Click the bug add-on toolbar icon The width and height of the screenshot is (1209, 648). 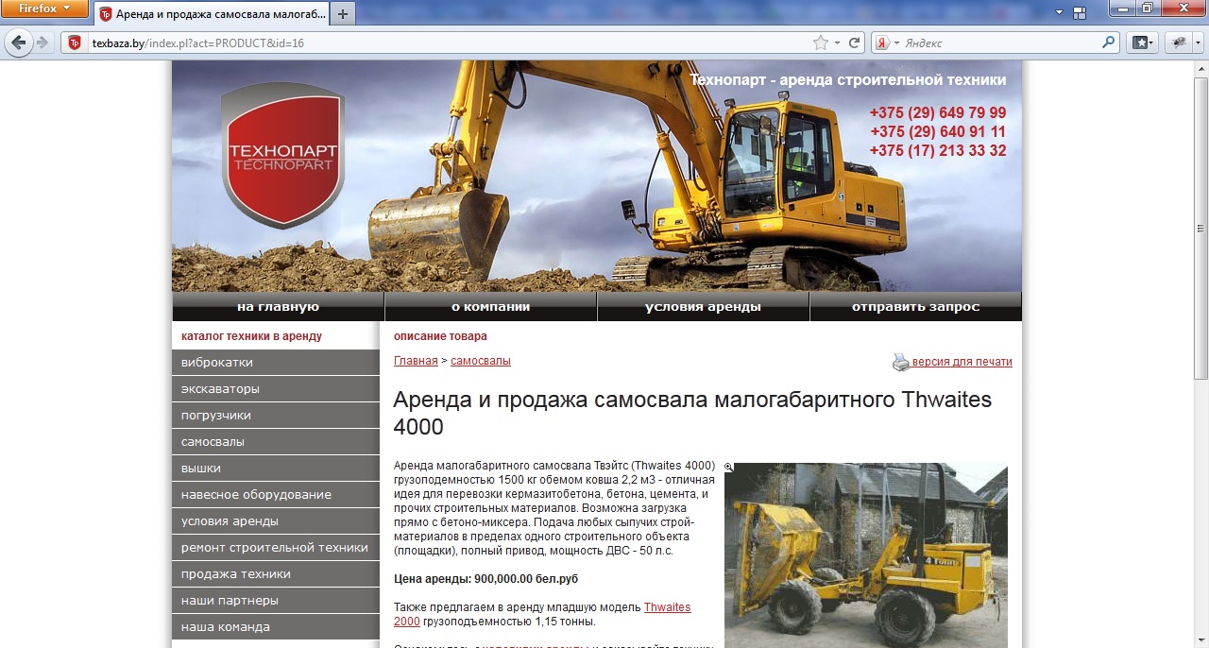1179,43
